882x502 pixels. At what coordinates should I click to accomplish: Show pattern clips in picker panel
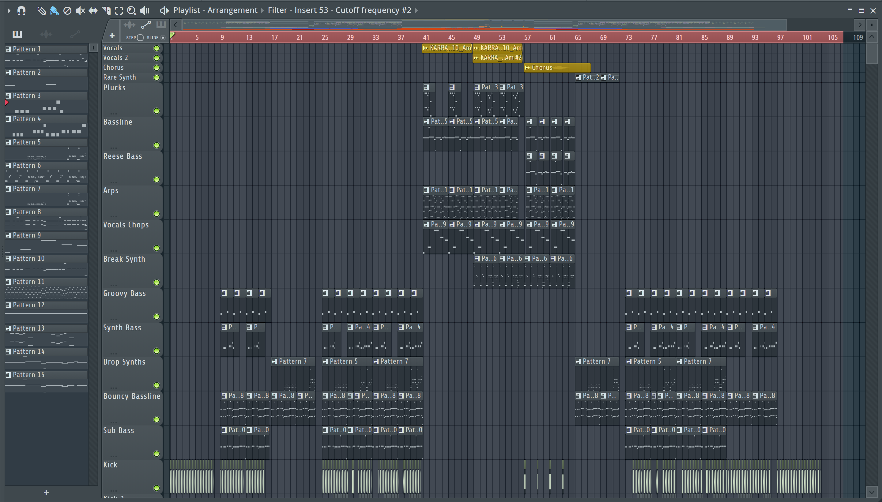pos(17,34)
